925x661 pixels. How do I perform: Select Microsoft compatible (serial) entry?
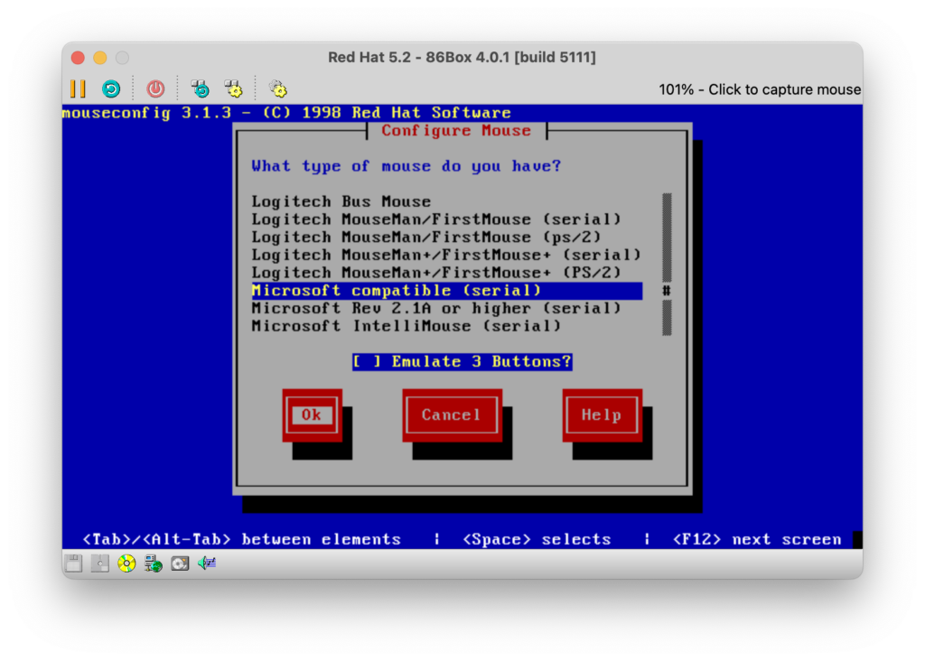coord(446,291)
